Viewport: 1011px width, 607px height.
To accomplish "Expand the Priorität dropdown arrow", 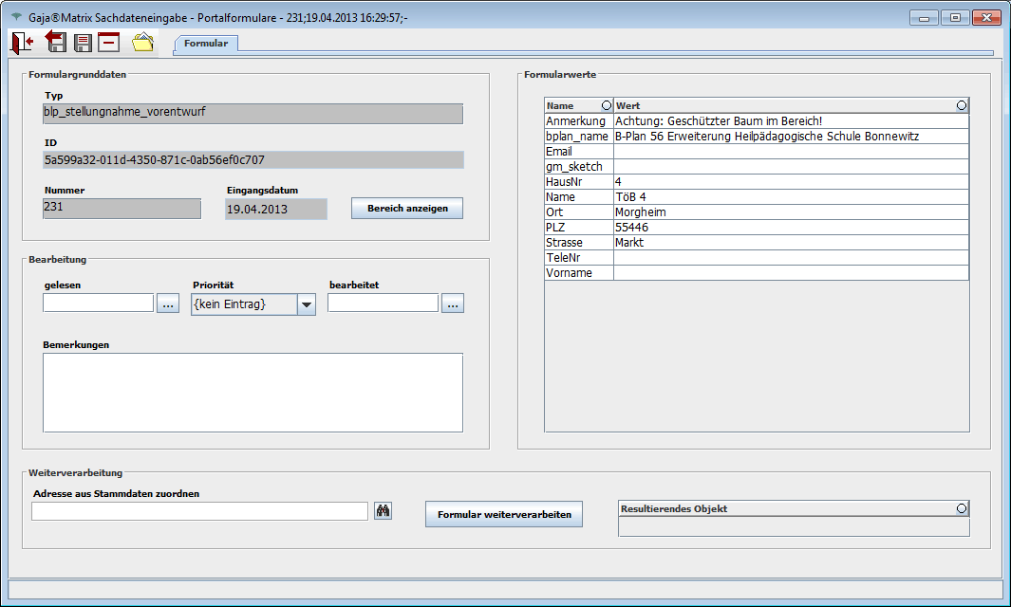I will [x=306, y=304].
